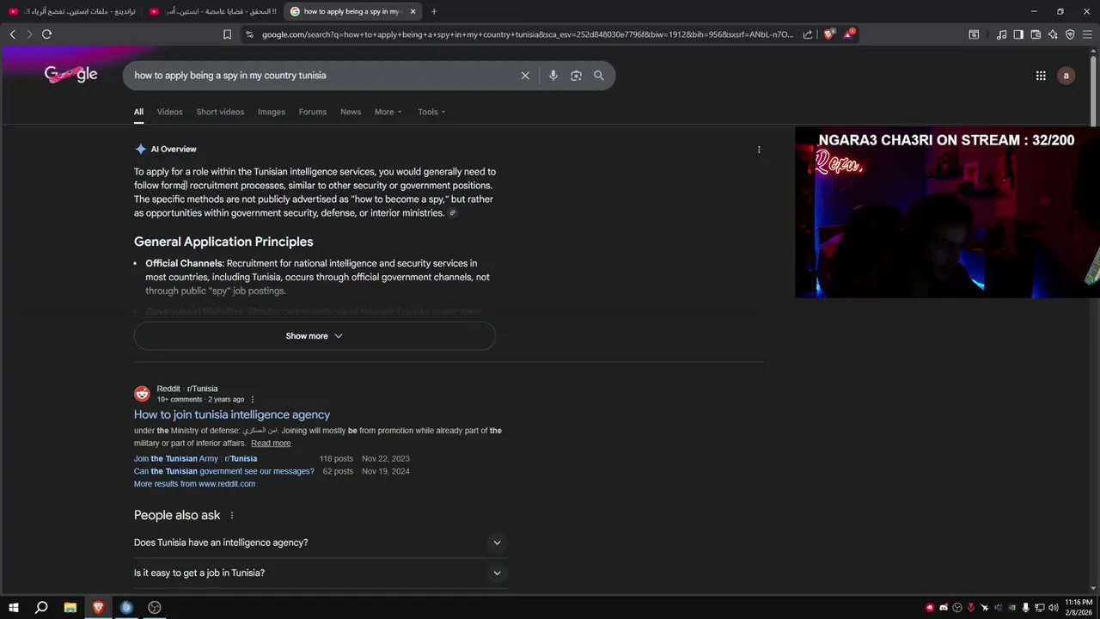This screenshot has height=619, width=1100.
Task: Open Windows taskbar search
Action: (x=41, y=608)
